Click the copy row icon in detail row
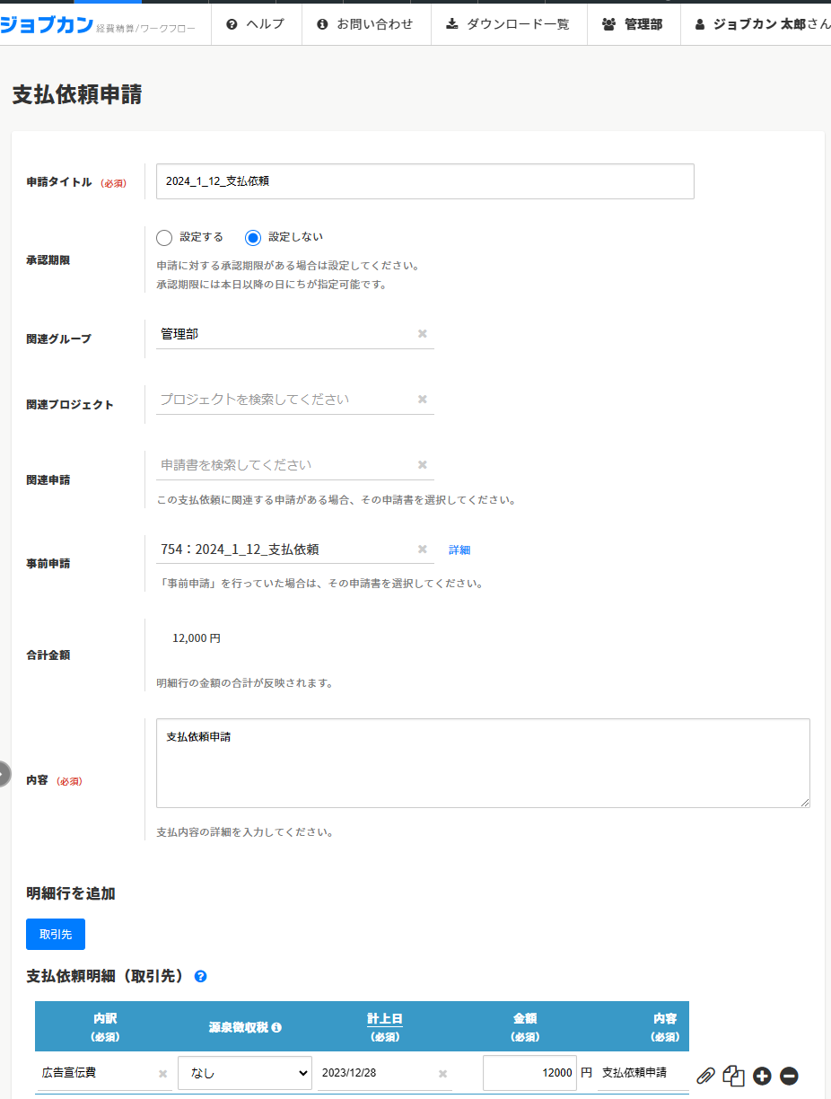The image size is (831, 1099). [x=733, y=1075]
